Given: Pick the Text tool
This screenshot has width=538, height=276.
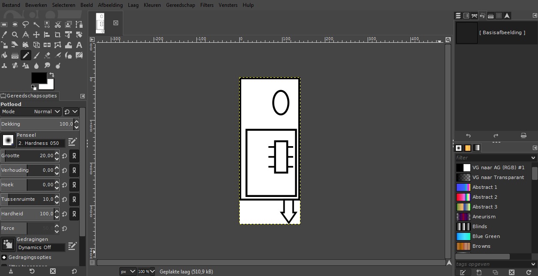Looking at the screenshot, I should pyautogui.click(x=79, y=45).
